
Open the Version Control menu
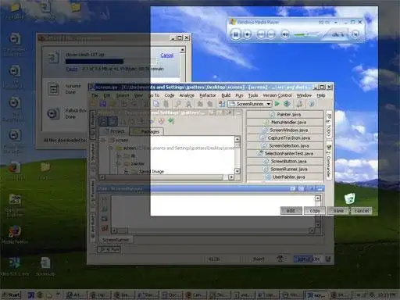[277, 95]
